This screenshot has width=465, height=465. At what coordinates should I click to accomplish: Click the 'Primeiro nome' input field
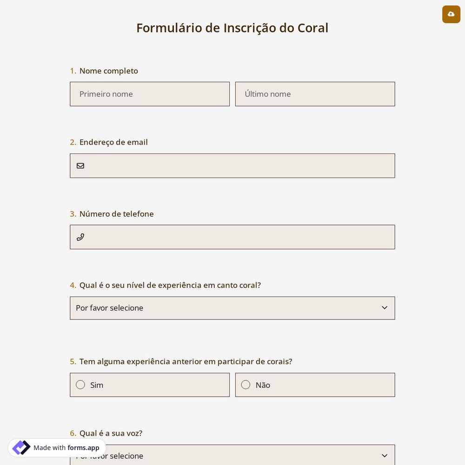pos(150,94)
